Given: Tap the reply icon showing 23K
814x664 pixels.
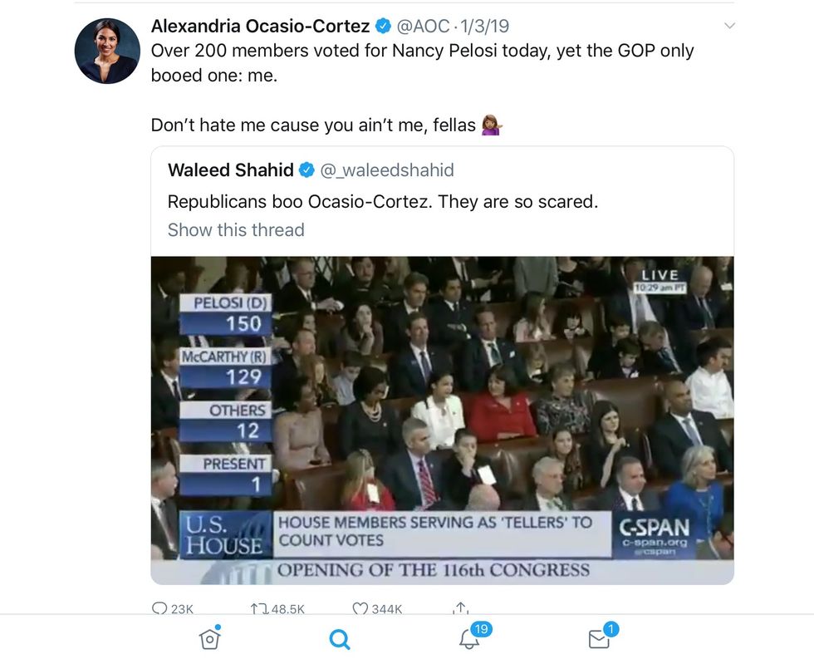Looking at the screenshot, I should coord(160,609).
